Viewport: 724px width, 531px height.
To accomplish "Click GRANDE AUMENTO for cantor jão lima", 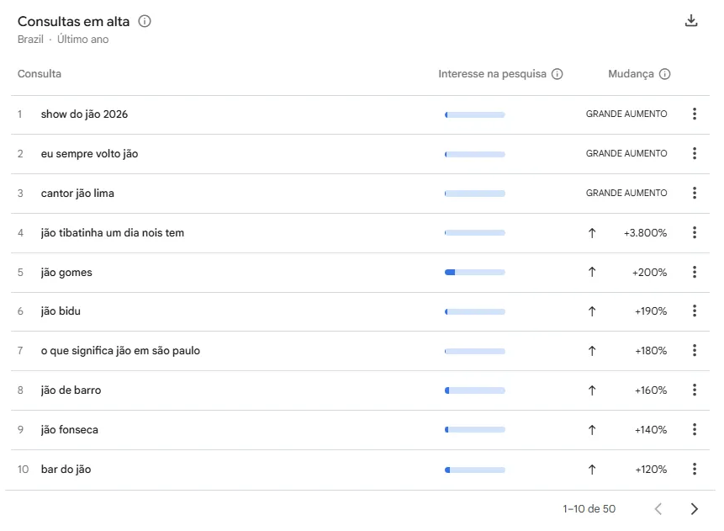I will (626, 193).
